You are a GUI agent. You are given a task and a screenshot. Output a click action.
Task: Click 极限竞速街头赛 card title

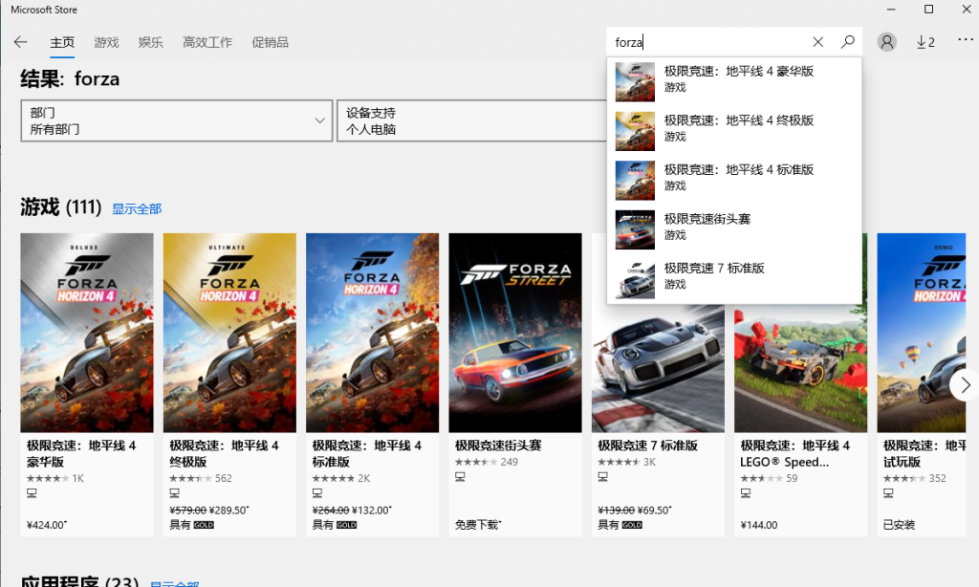[498, 446]
